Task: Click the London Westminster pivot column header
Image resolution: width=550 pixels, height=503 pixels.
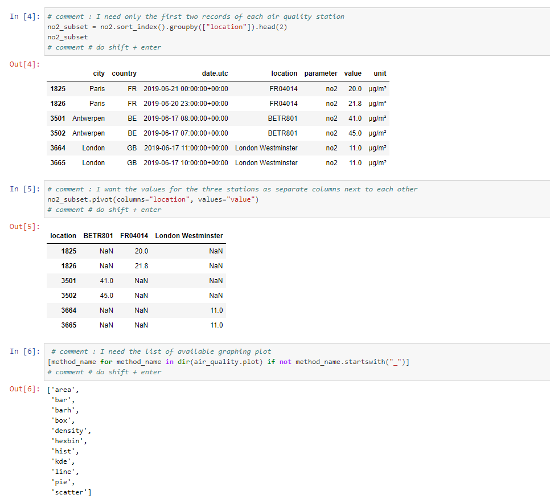Action: click(x=189, y=236)
